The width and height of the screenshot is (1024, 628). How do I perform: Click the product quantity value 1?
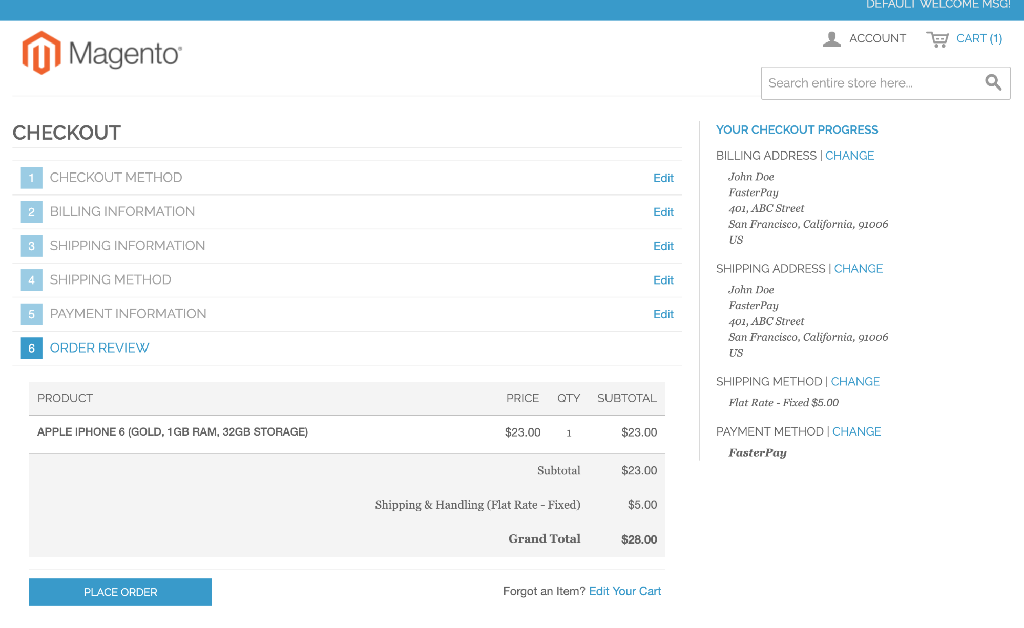tap(569, 433)
